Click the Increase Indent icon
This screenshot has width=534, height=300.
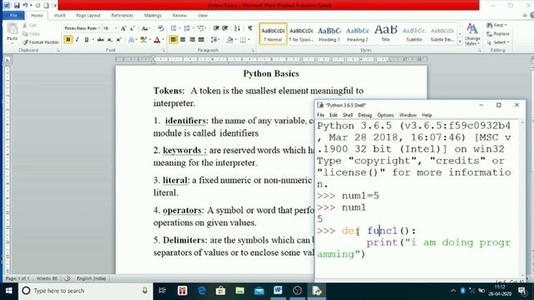tap(225, 28)
